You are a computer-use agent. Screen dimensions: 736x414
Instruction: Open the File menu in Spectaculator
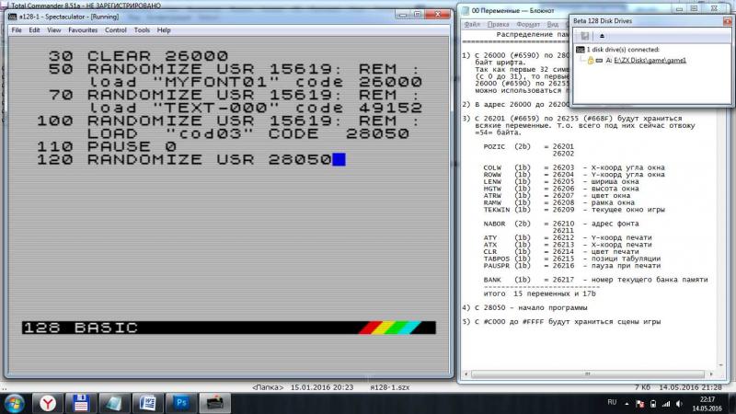[x=17, y=30]
